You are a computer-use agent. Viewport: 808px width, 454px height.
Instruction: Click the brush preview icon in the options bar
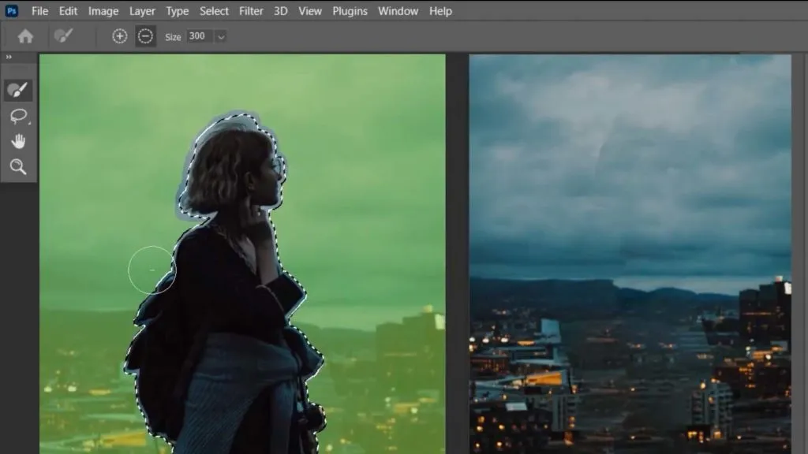pyautogui.click(x=62, y=35)
